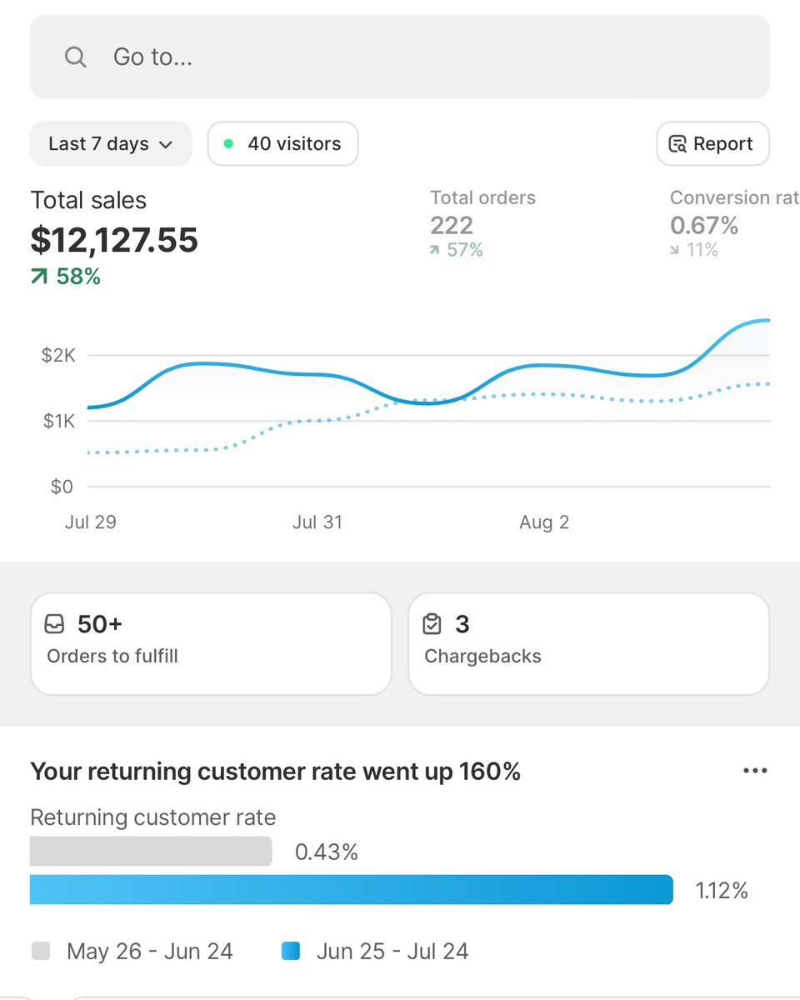Open the three-dot menu for returning customer rate

tap(755, 771)
